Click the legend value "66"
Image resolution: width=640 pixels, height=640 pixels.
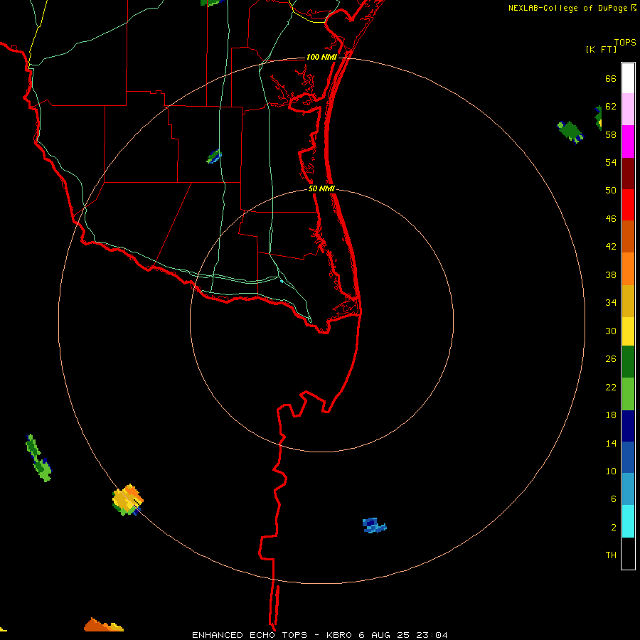611,78
